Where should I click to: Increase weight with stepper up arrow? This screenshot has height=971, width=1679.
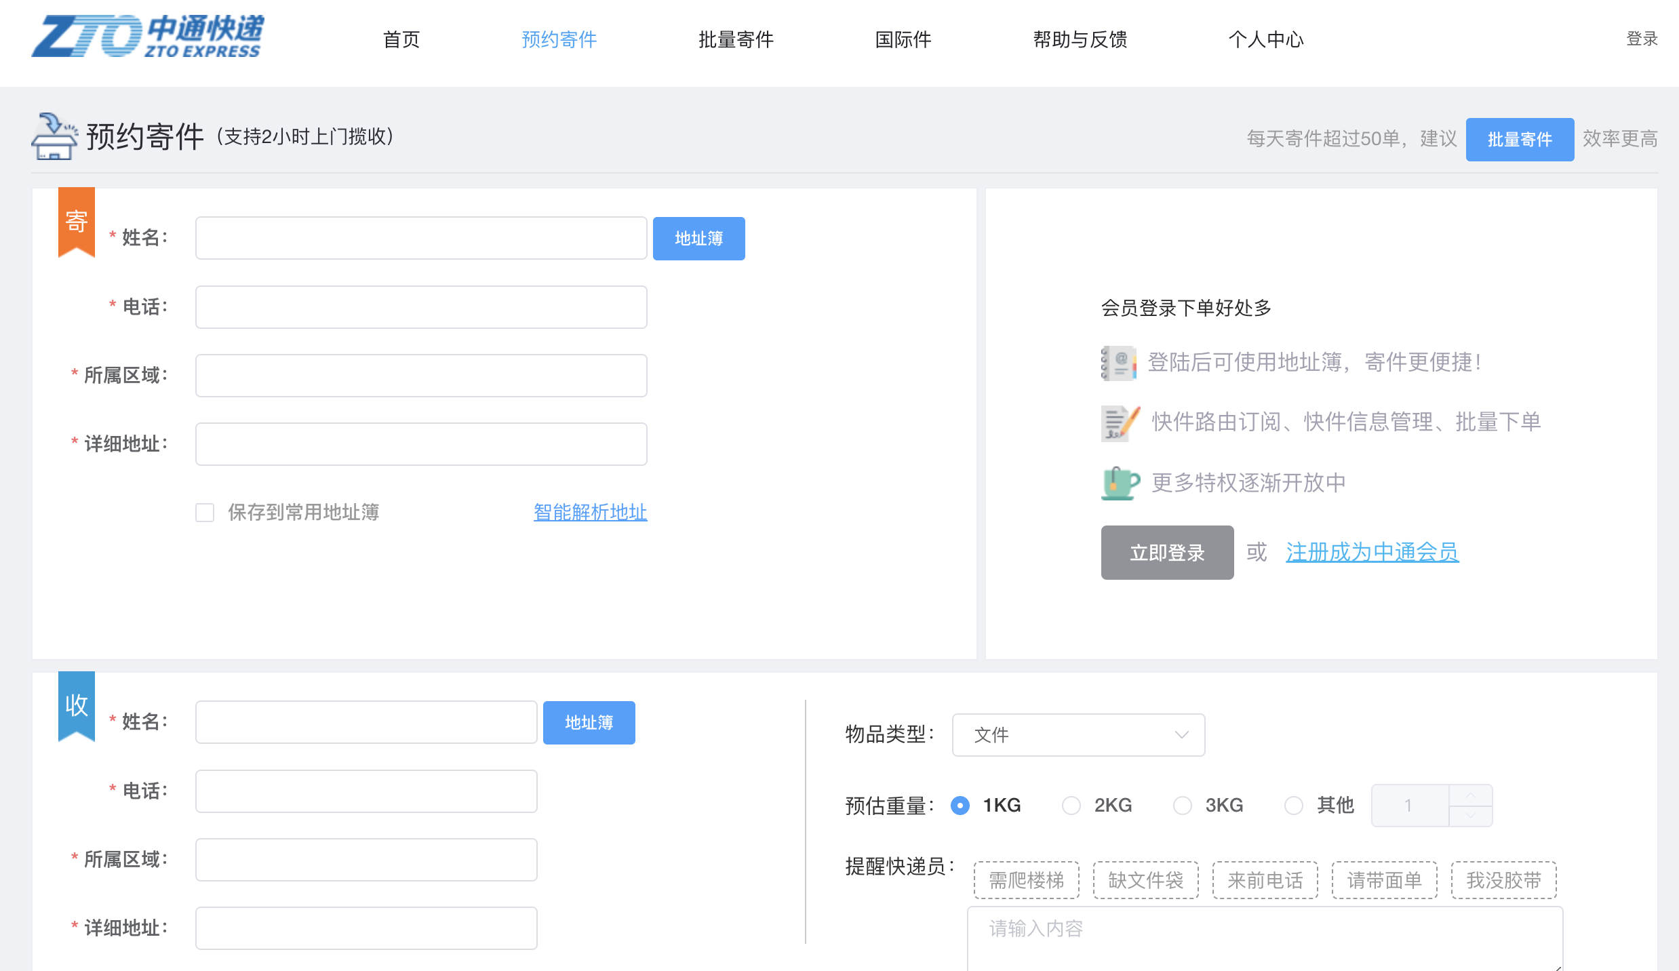pos(1470,795)
